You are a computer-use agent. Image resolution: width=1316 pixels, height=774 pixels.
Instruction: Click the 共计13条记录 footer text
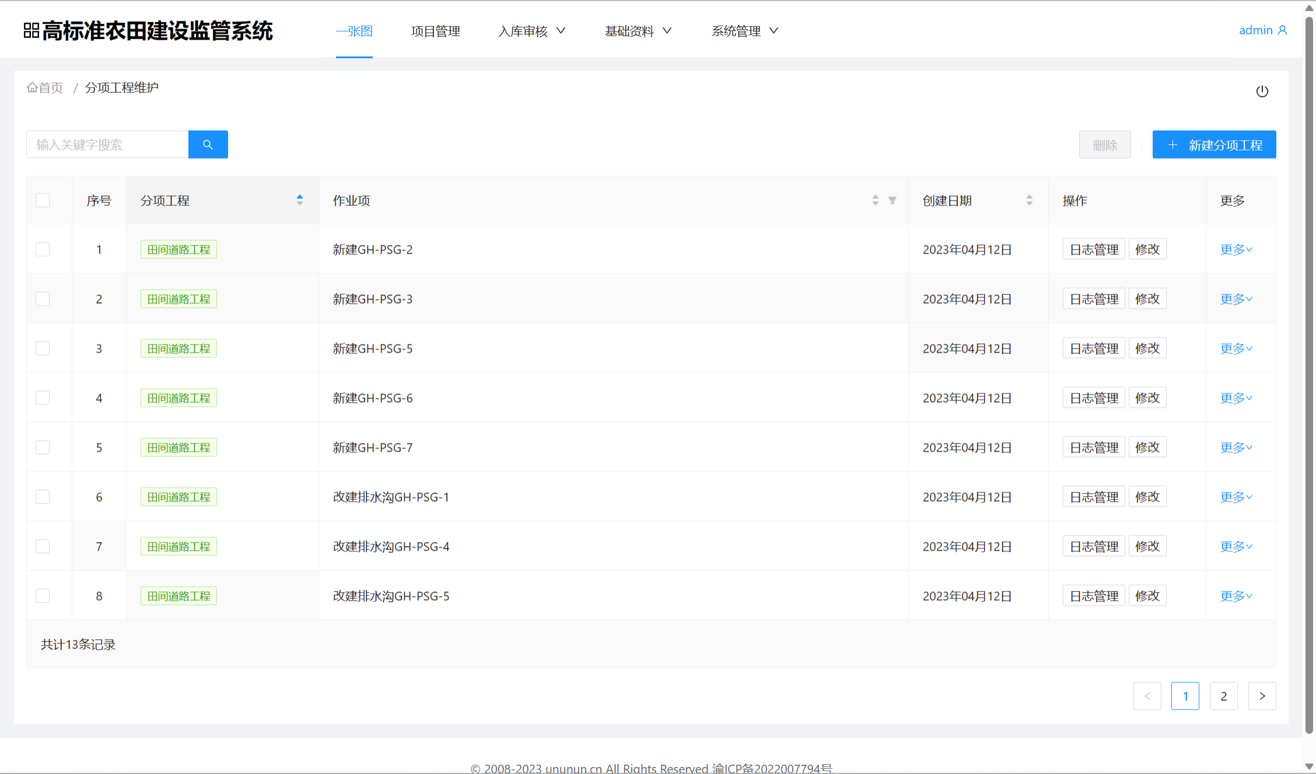point(78,645)
